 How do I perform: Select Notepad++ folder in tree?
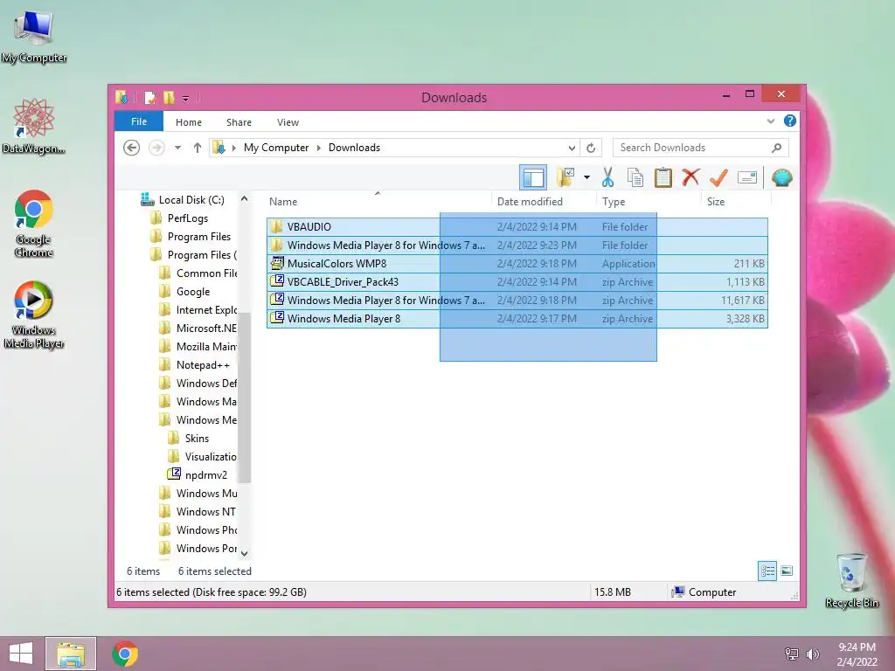coord(194,364)
